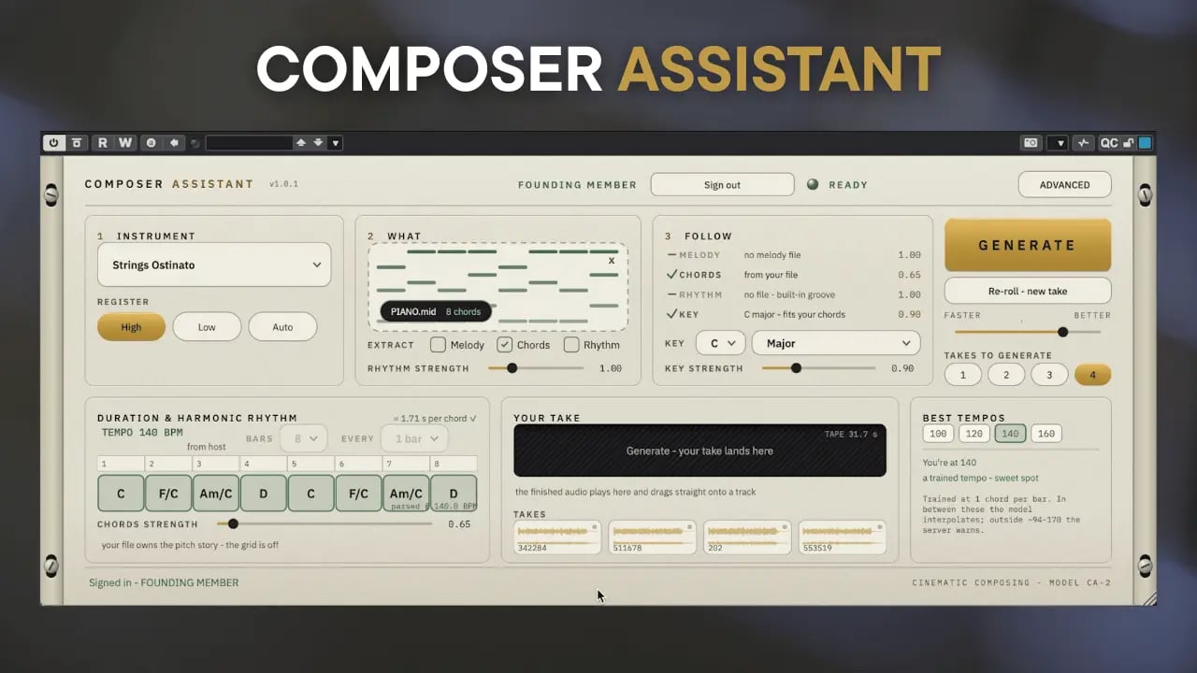Image resolution: width=1197 pixels, height=673 pixels.
Task: Remove the MIDI file with the x
Action: tap(612, 260)
